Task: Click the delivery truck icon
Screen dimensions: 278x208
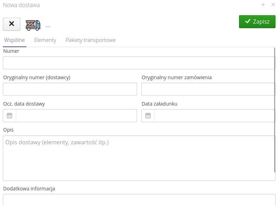Action: point(33,25)
